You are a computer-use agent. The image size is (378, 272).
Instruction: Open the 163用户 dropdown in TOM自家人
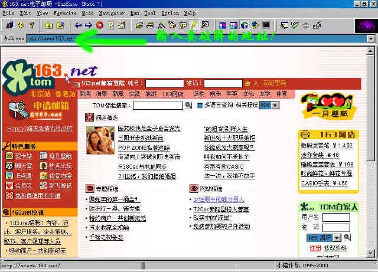337,238
